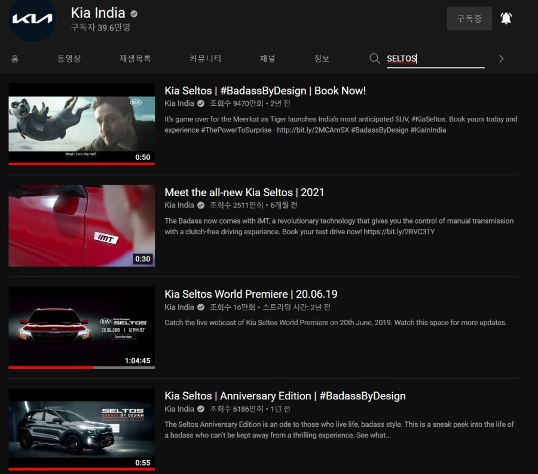Click watch progress bar on Book Now thumbnail
The image size is (538, 474).
pos(82,164)
